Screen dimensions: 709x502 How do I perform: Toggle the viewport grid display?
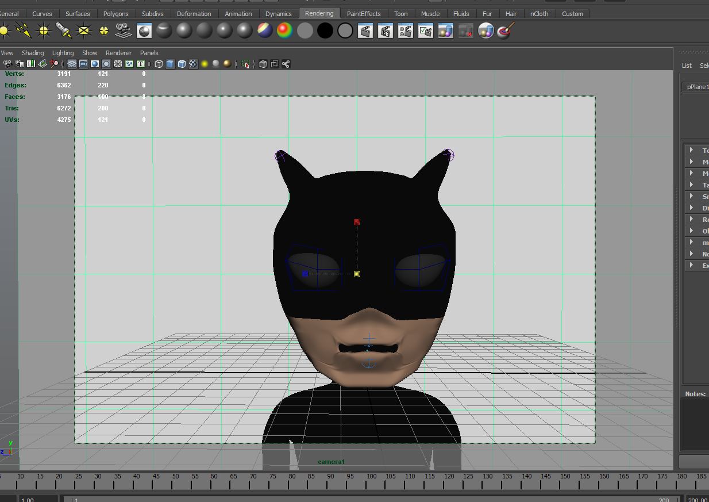pyautogui.click(x=72, y=64)
